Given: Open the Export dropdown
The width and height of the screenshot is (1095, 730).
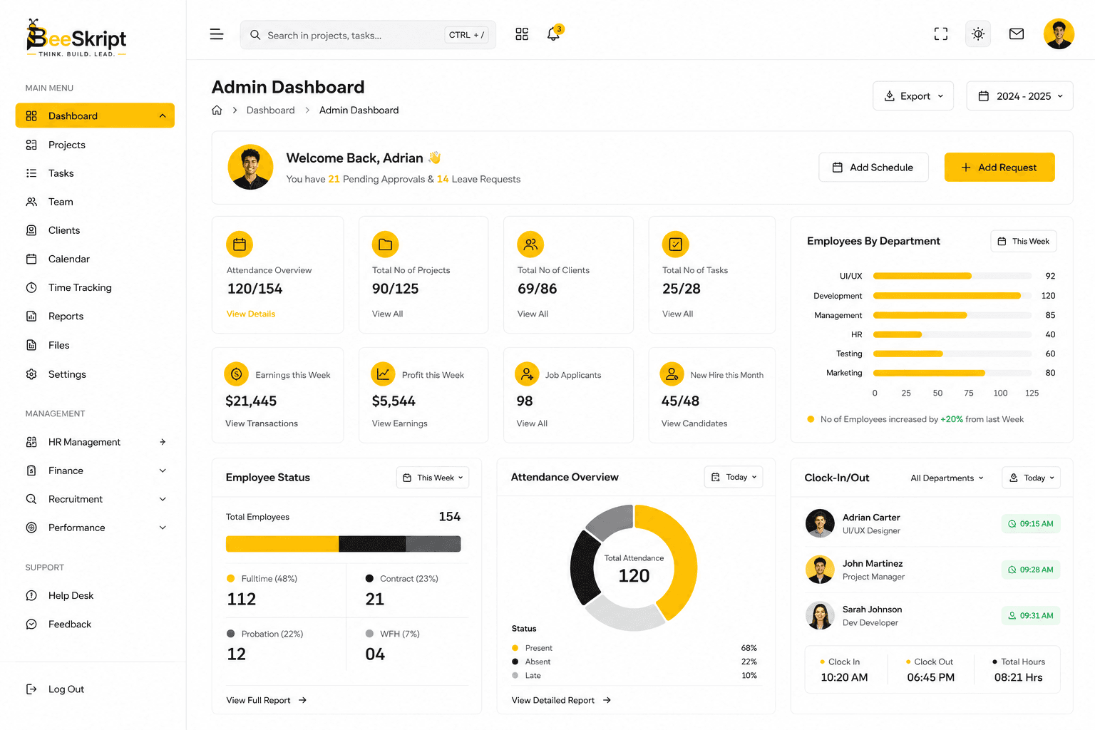Looking at the screenshot, I should pos(913,96).
